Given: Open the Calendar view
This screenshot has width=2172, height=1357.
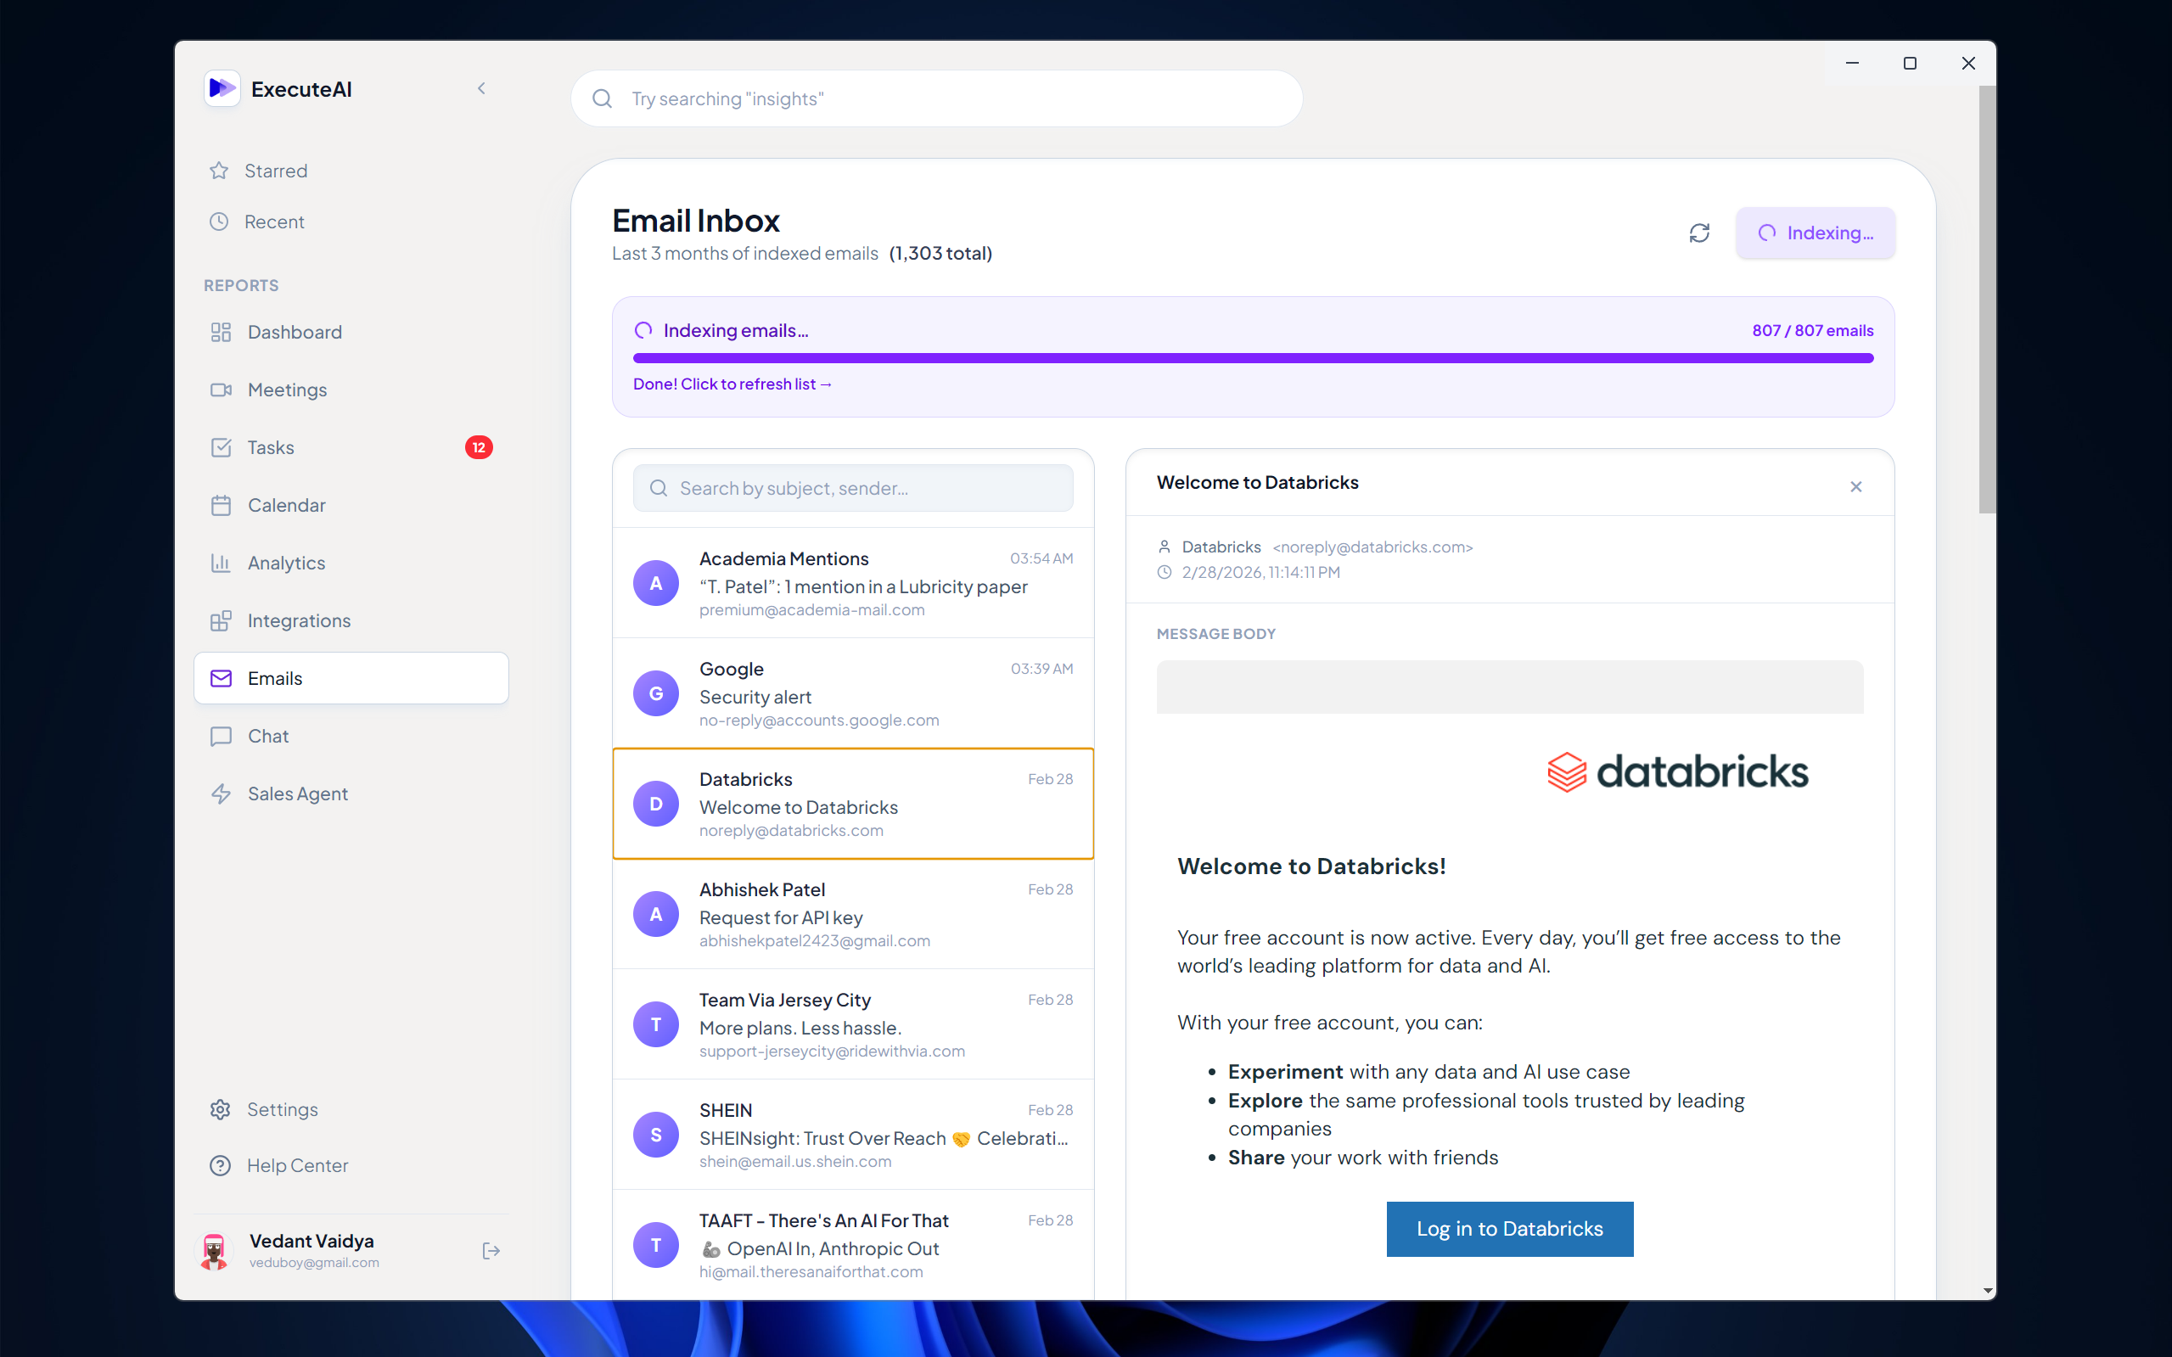Looking at the screenshot, I should [x=286, y=505].
